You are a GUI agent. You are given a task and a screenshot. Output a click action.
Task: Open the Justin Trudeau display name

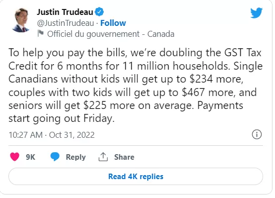[x=65, y=12]
